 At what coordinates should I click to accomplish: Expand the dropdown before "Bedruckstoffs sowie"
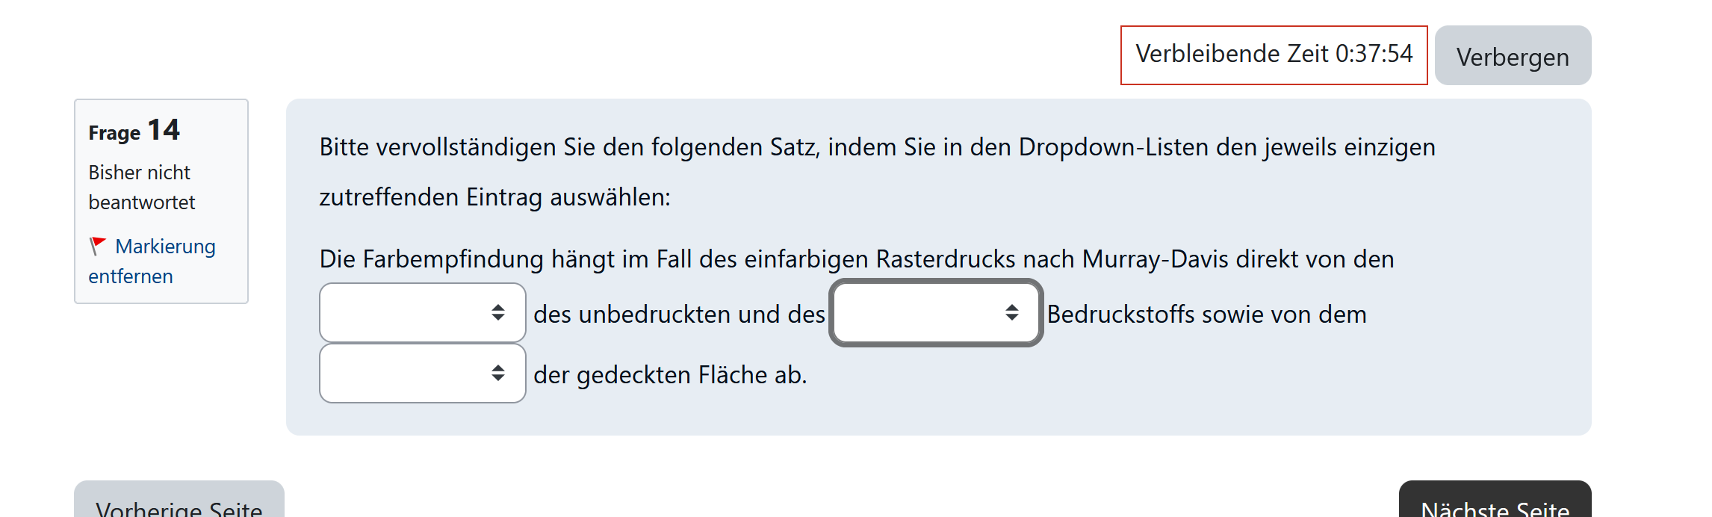point(935,312)
